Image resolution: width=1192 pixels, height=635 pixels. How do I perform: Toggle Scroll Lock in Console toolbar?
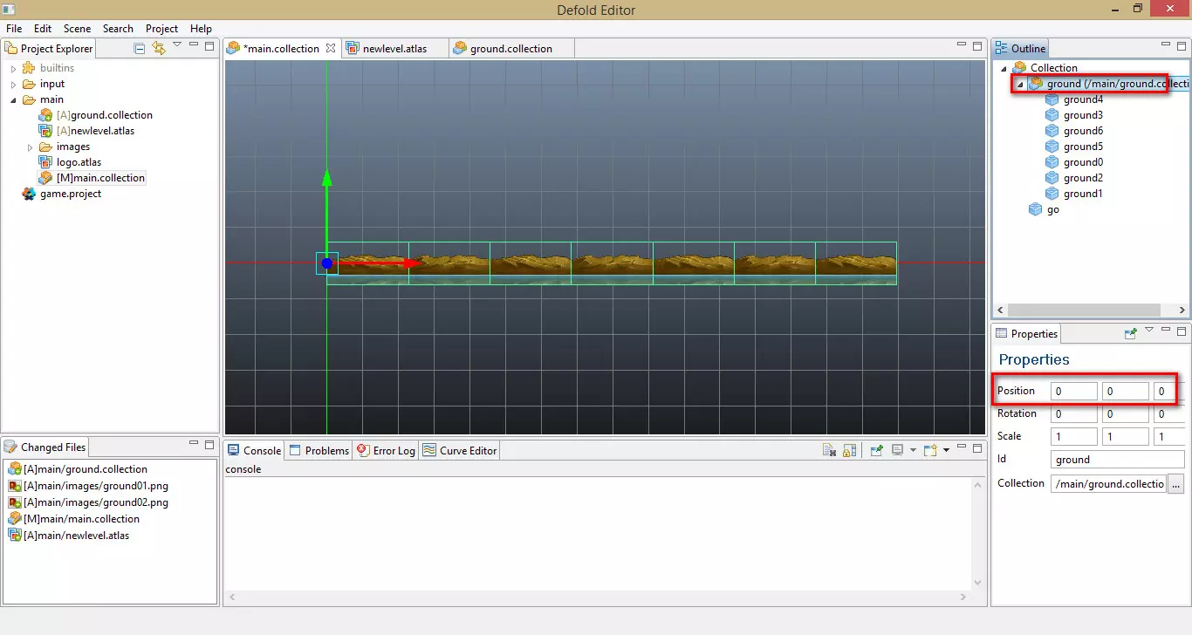coord(849,450)
